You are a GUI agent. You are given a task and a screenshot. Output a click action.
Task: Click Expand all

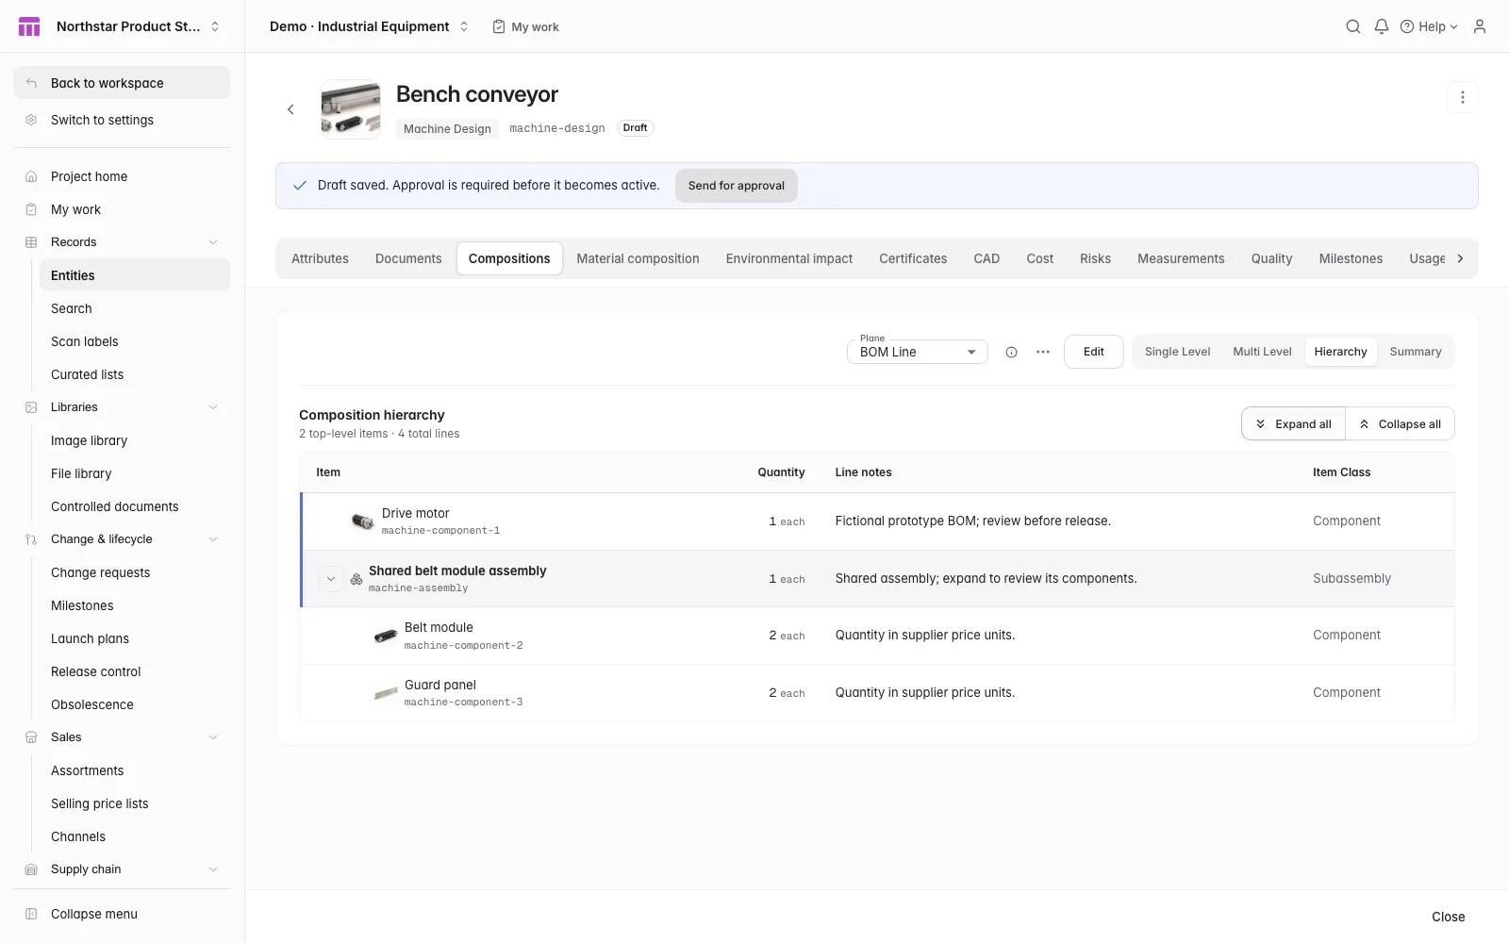[1294, 424]
